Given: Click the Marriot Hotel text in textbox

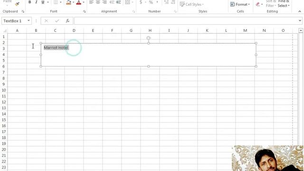Looking at the screenshot, I should 56,47.
